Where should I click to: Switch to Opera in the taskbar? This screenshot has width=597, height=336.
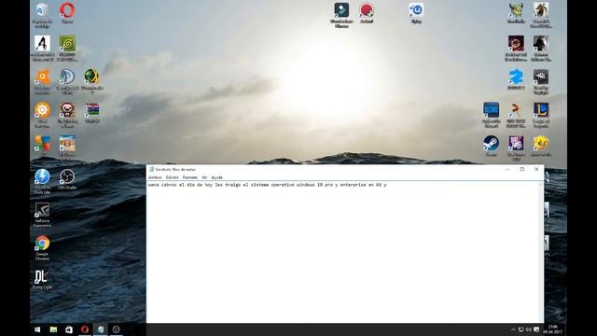coord(85,329)
